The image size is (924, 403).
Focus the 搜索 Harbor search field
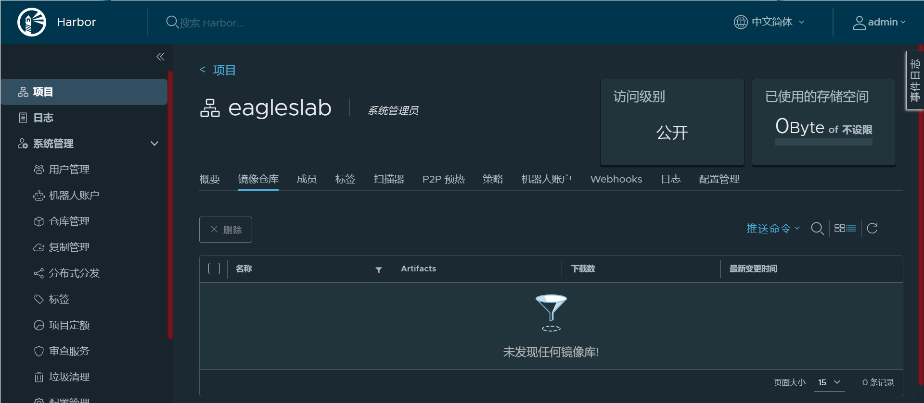click(x=212, y=23)
